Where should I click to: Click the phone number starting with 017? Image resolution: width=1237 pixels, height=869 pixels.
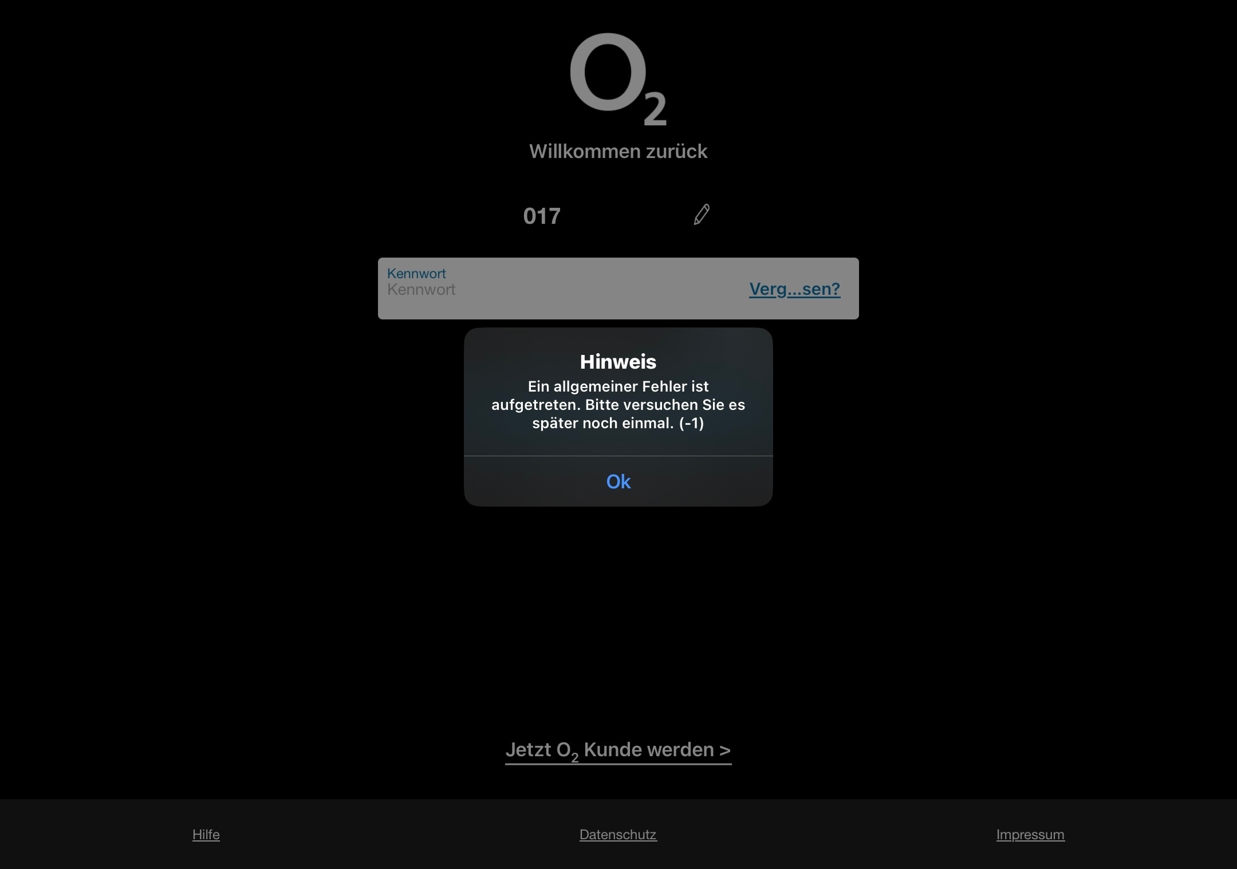[542, 216]
